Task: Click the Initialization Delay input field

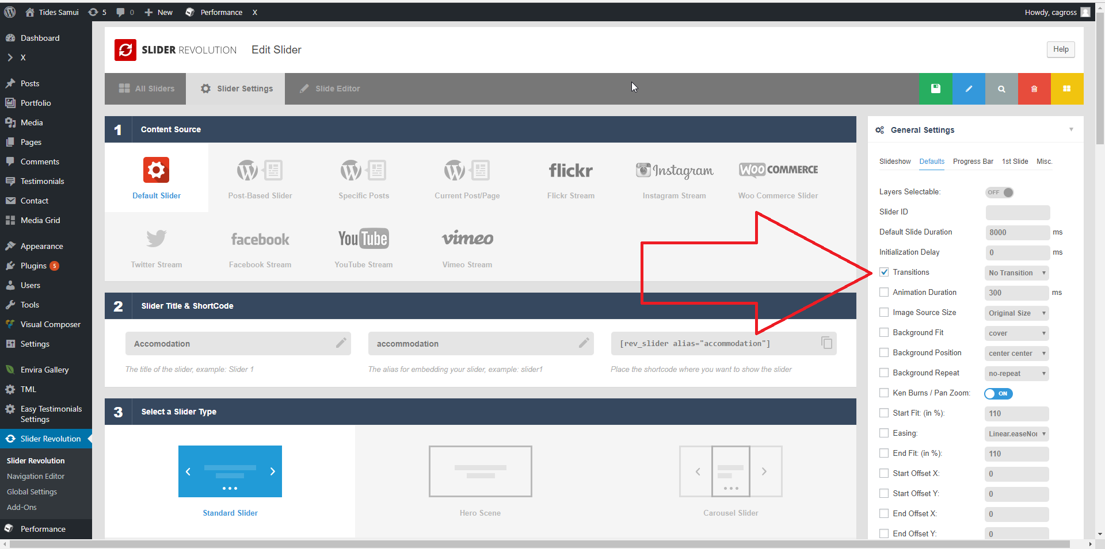Action: 1018,252
